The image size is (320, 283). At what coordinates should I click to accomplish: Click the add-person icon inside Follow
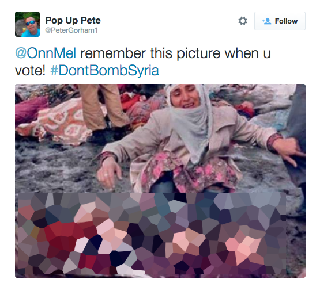pyautogui.click(x=266, y=21)
